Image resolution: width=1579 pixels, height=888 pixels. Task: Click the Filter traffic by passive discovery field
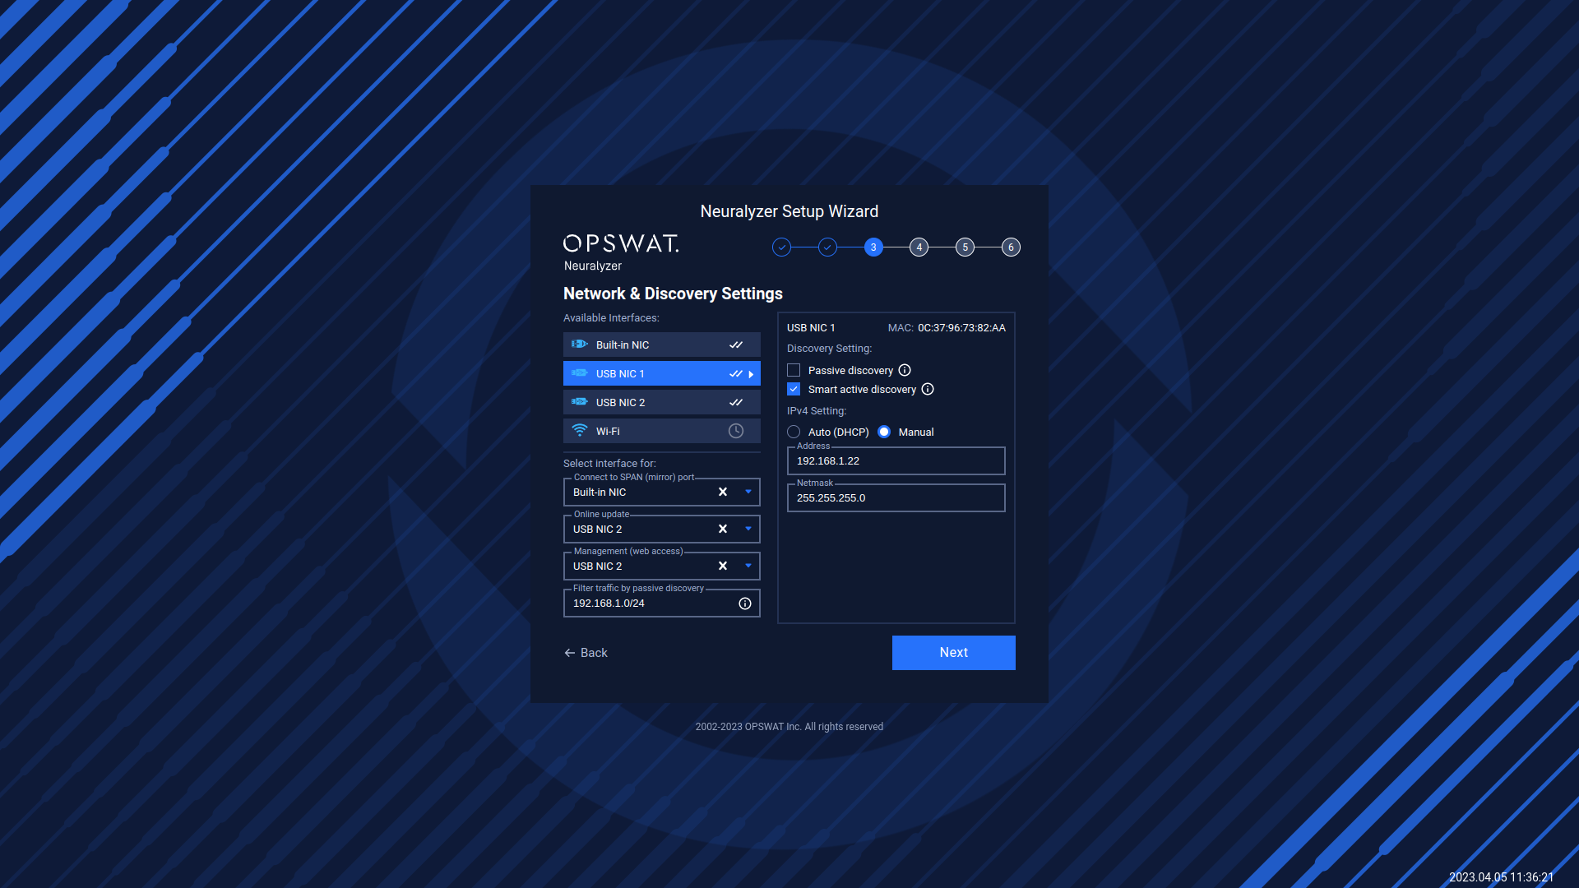point(662,603)
